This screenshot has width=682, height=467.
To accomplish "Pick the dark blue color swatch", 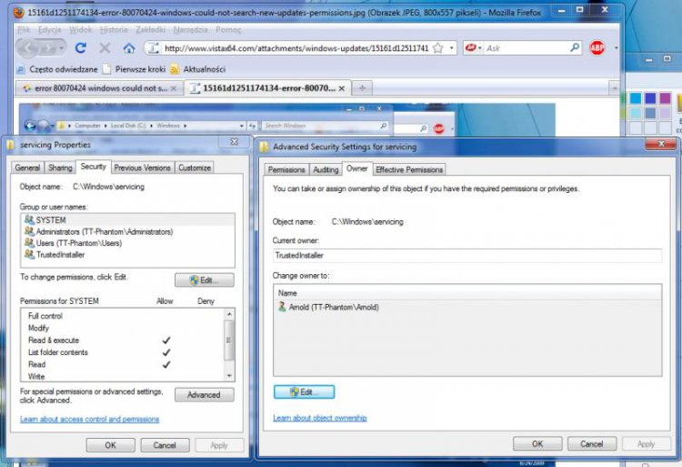I will (650, 98).
